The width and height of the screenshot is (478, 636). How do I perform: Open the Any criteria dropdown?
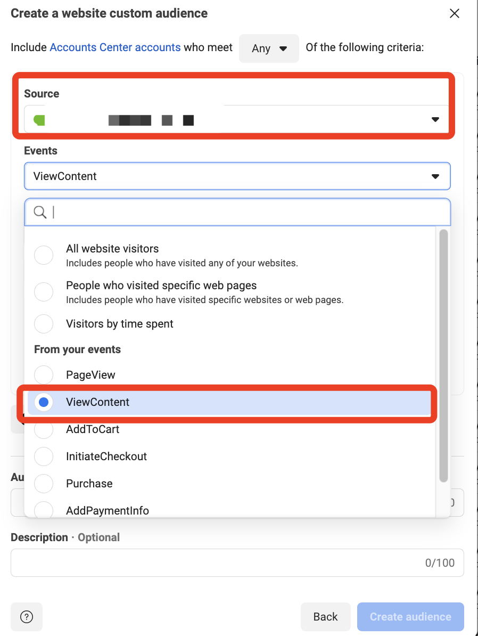[x=269, y=48]
